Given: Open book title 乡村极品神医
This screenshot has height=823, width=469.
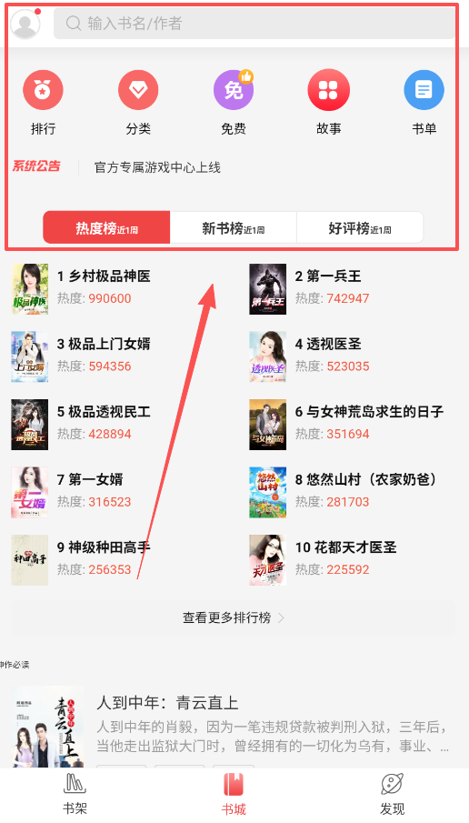Looking at the screenshot, I should 110,276.
